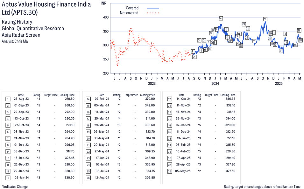Image resolution: width=304 pixels, height=189 pixels.
Task: Click chart marker 23 on the price chart
Action: point(244,24)
